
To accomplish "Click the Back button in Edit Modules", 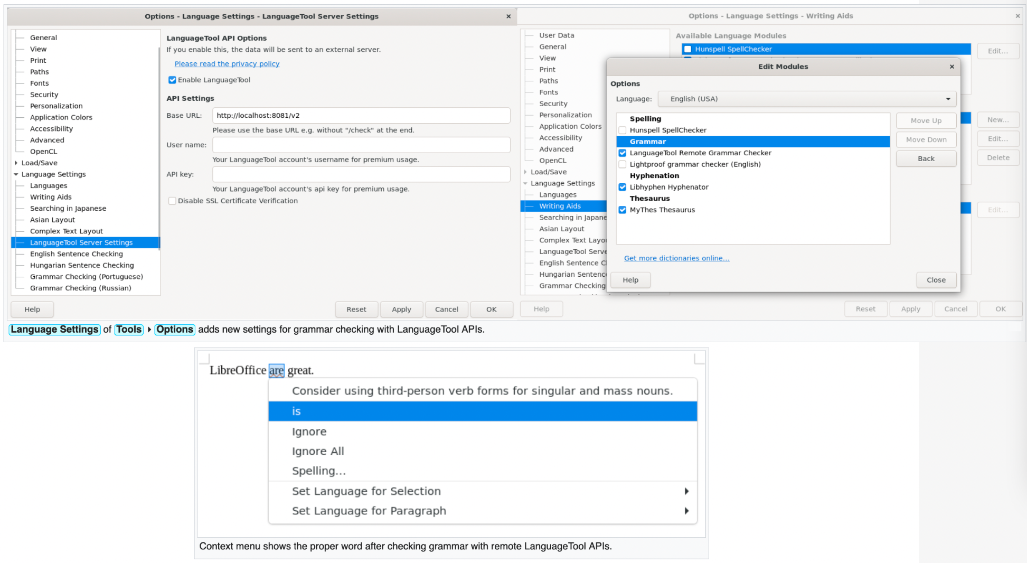I will [x=926, y=159].
